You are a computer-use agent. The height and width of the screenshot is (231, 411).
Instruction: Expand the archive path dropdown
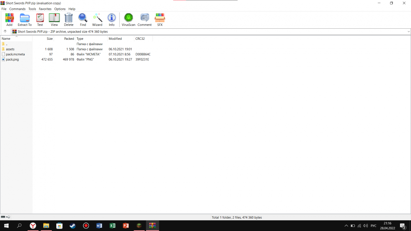(409, 32)
